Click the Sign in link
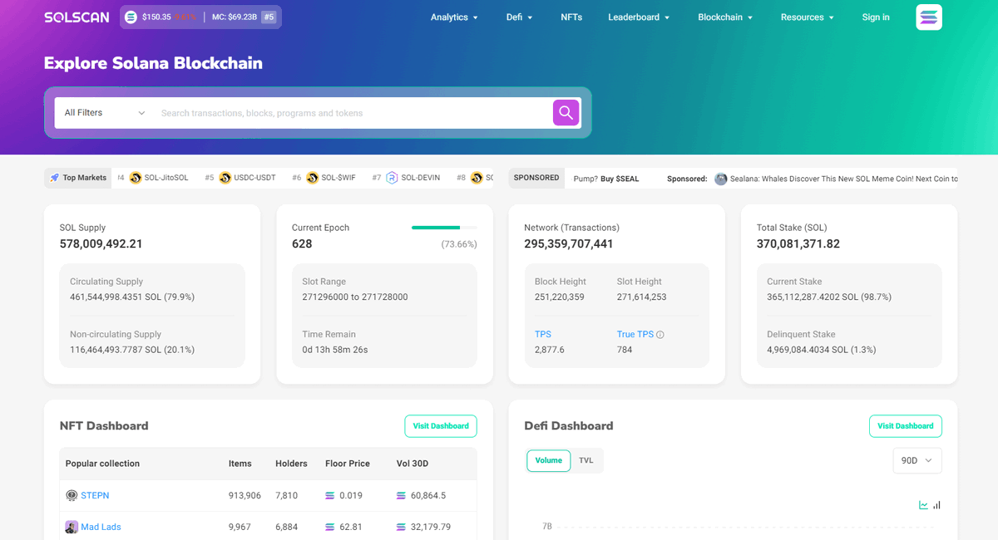Image resolution: width=998 pixels, height=540 pixels. click(876, 17)
